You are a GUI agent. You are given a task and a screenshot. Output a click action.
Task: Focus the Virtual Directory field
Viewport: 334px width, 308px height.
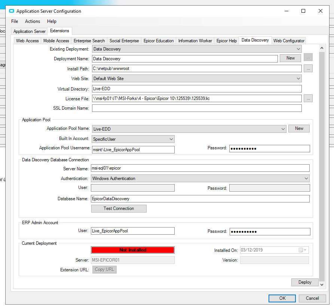coord(197,89)
